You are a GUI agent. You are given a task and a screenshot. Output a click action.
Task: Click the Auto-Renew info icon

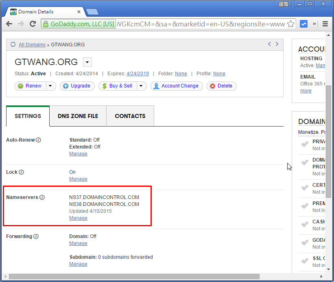(37, 140)
